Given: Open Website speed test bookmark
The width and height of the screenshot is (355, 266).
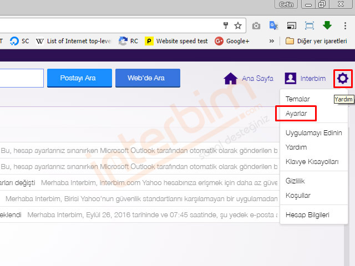Looking at the screenshot, I should 176,41.
